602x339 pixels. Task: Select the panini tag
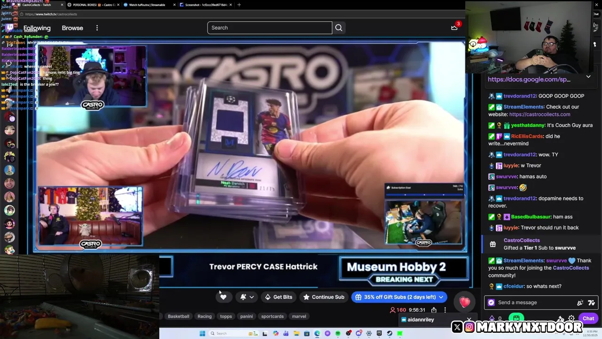pyautogui.click(x=246, y=316)
